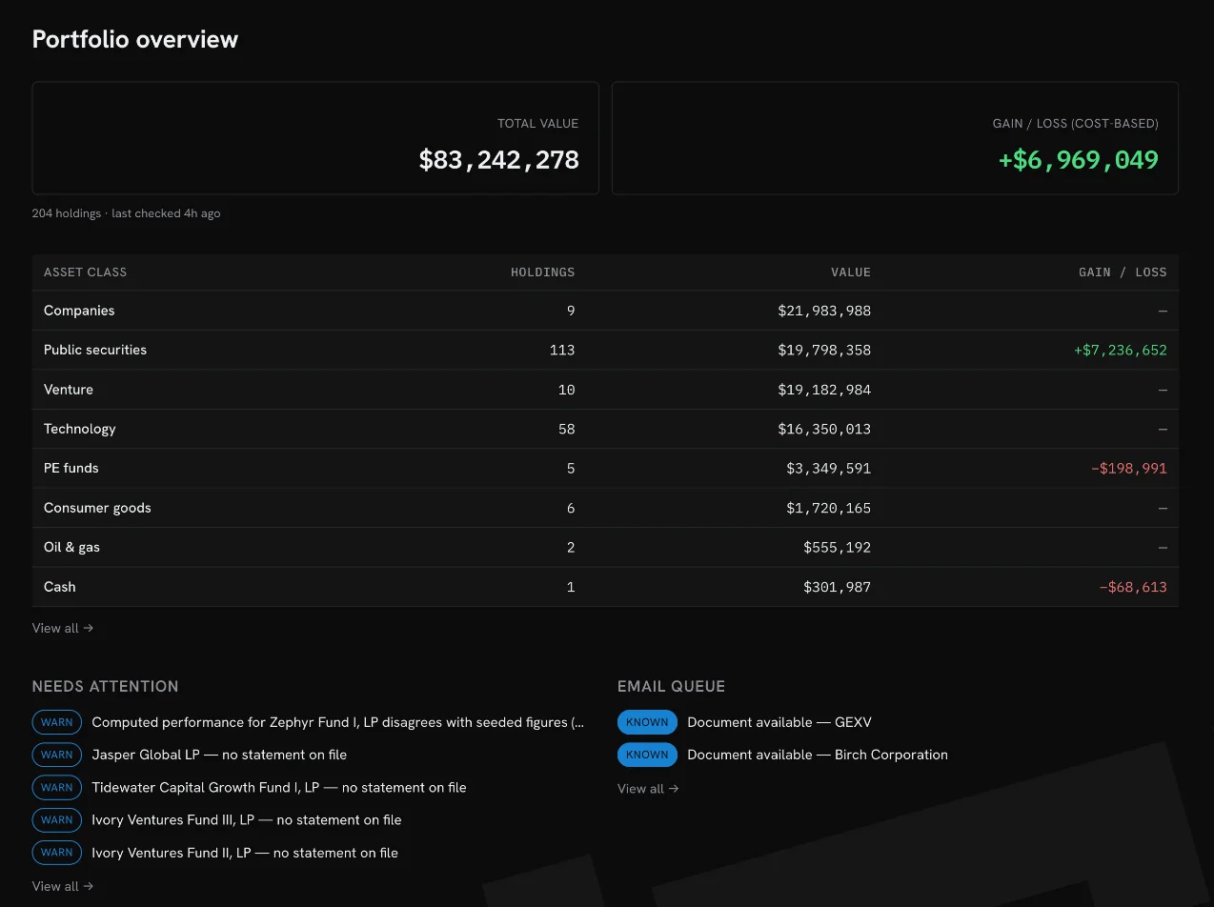Click the NEEDS ATTENTION section heading
The height and width of the screenshot is (907, 1214).
(x=105, y=686)
